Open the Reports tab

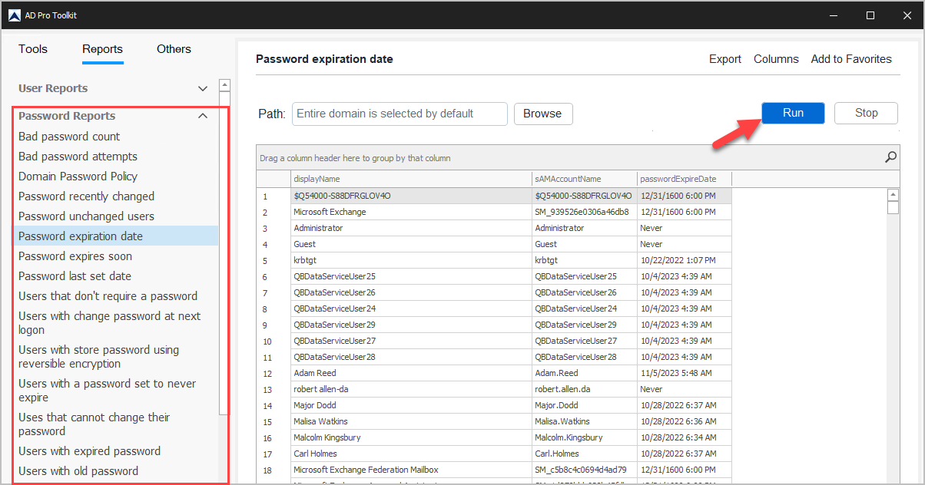(102, 48)
